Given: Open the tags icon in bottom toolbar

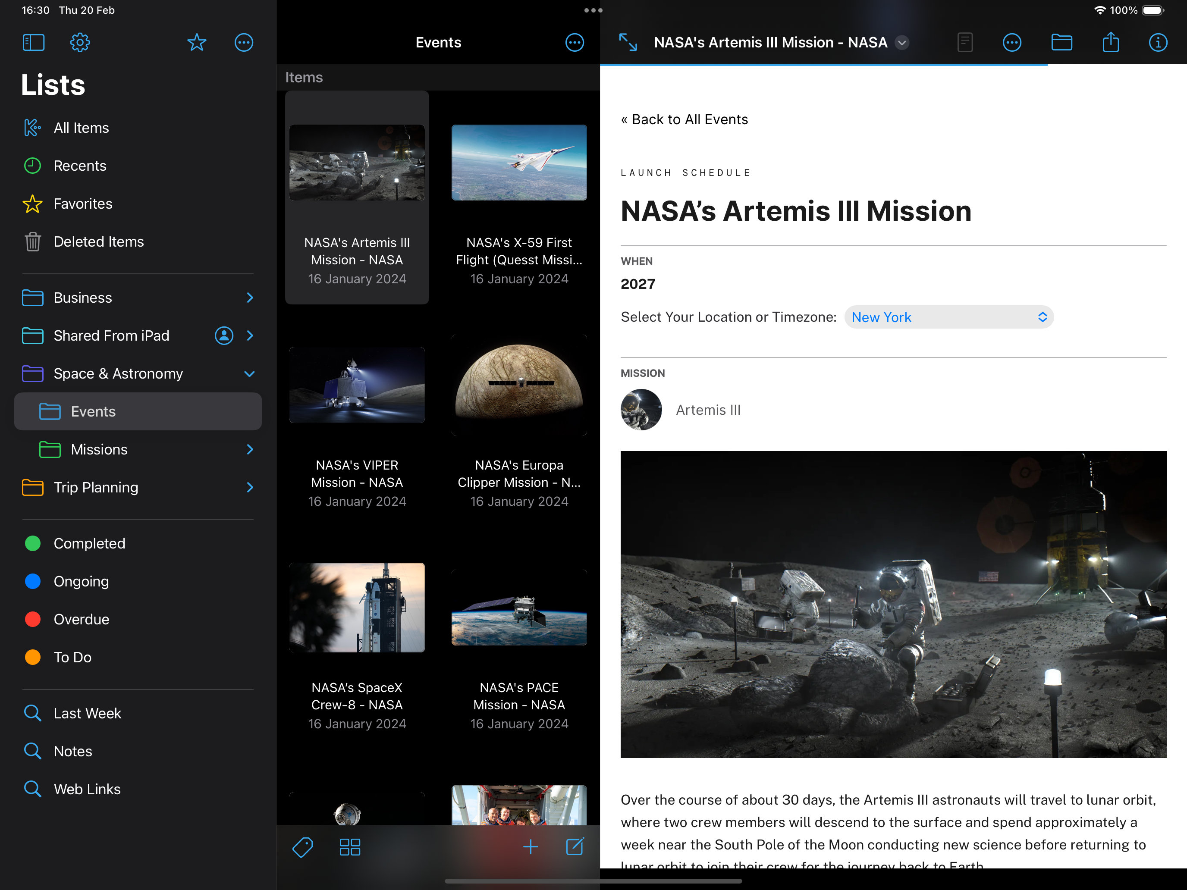Looking at the screenshot, I should coord(303,846).
